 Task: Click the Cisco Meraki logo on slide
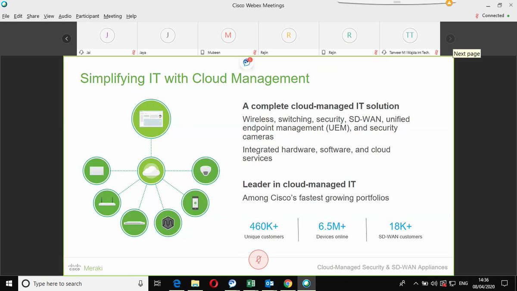click(x=86, y=267)
